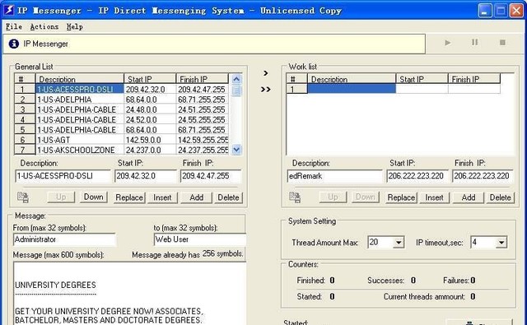This screenshot has width=527, height=325.
Task: Click the General List Finish IP field
Action: coord(211,176)
